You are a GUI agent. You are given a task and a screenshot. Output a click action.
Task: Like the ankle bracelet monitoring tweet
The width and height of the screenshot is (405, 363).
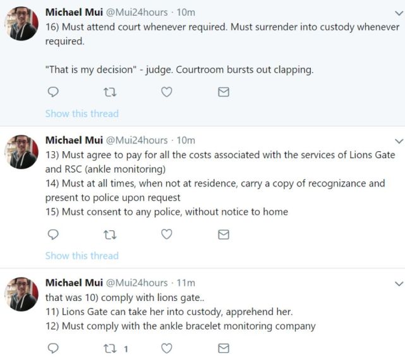pos(166,348)
